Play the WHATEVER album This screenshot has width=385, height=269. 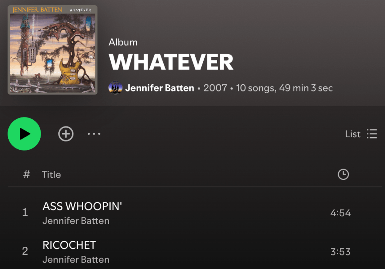click(24, 134)
